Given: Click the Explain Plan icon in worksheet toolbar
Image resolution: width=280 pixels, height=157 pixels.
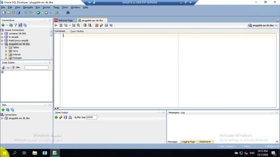Looking at the screenshot, I should (66, 25).
